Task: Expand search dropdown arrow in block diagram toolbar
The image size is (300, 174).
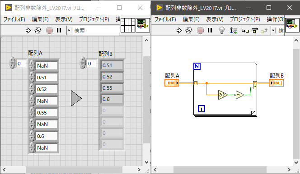Action: point(274,31)
